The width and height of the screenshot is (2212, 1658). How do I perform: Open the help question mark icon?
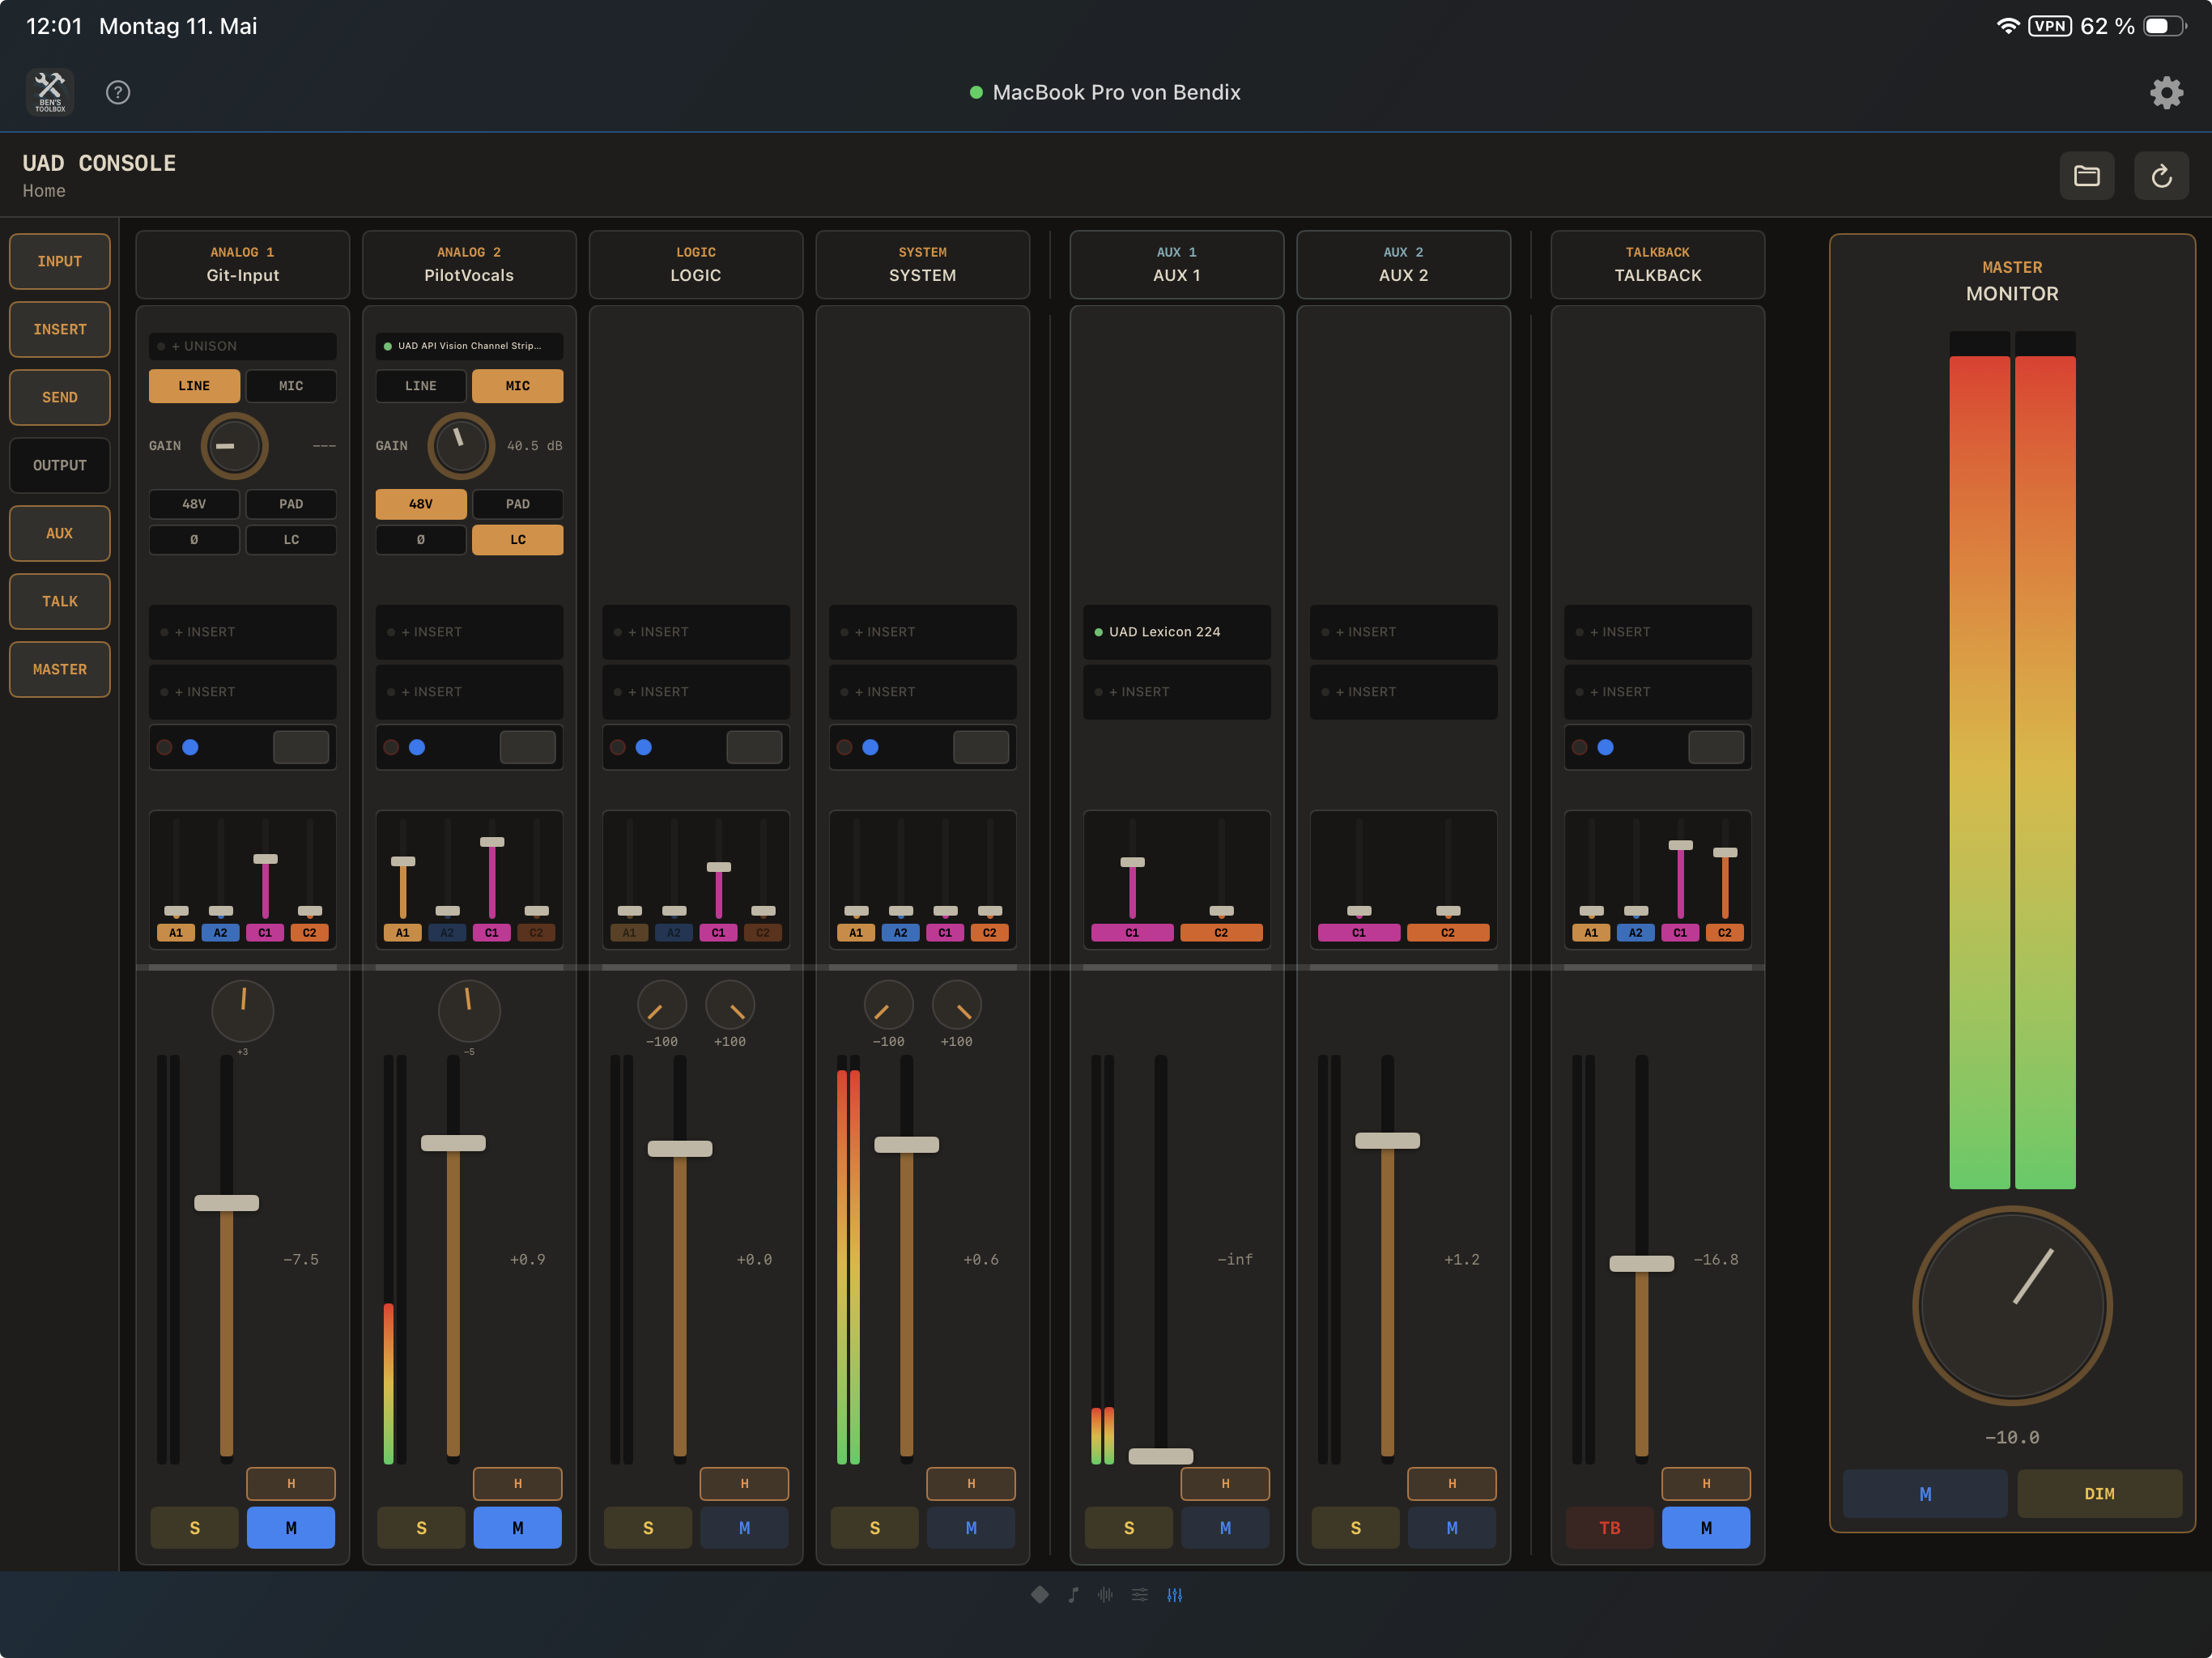point(118,92)
